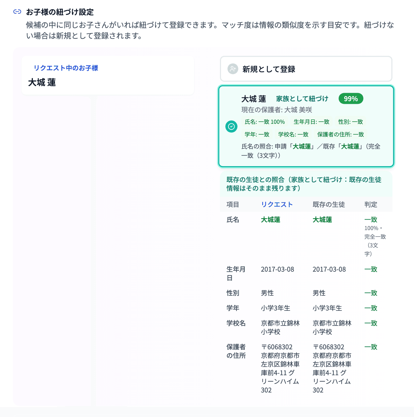Click the 99% match badge
Image resolution: width=414 pixels, height=417 pixels.
coord(351,99)
